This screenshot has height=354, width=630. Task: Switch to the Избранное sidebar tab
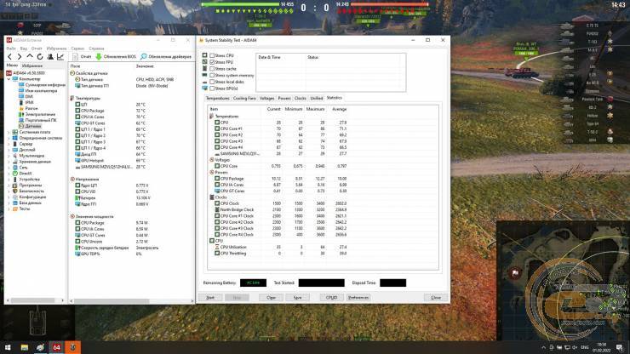pos(32,66)
